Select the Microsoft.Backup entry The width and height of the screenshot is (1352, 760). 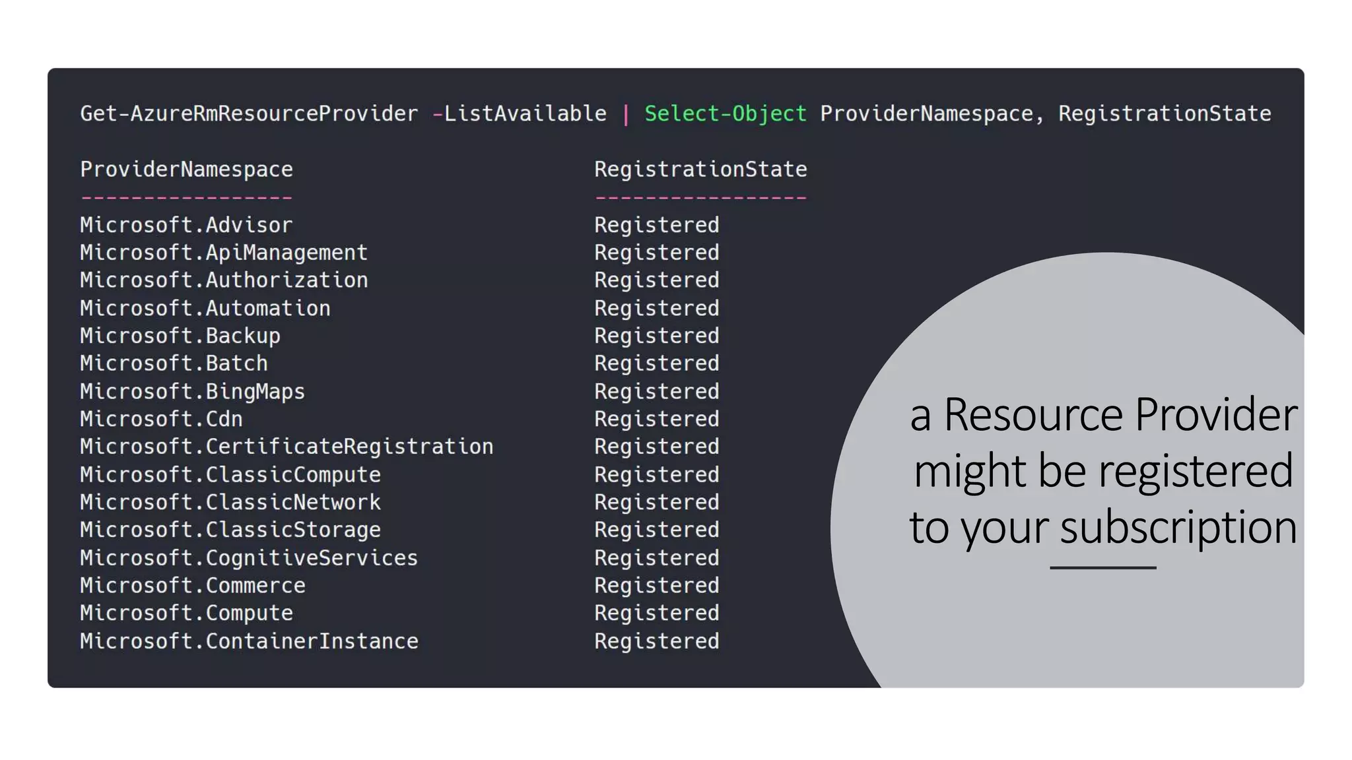click(x=180, y=336)
